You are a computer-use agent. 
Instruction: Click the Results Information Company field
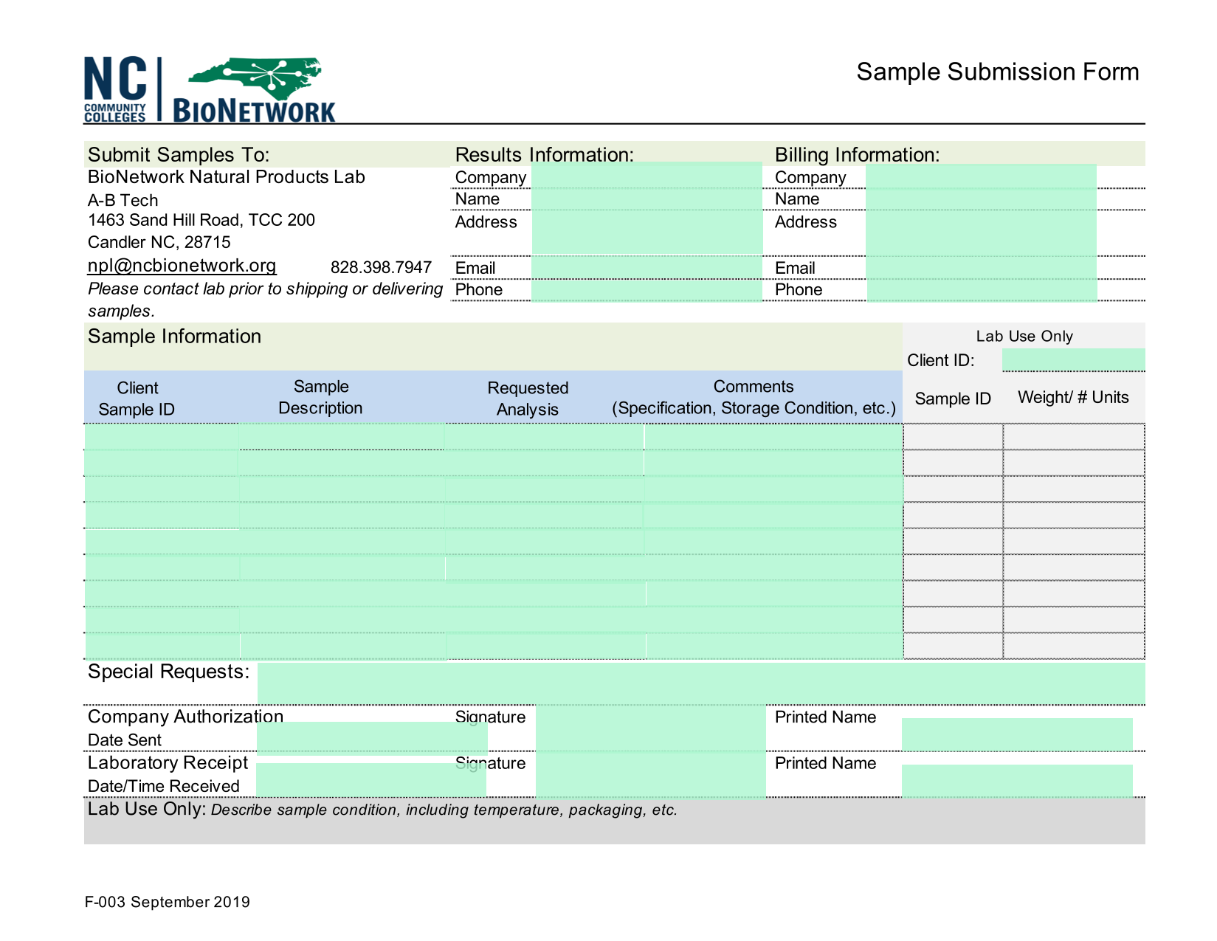(x=647, y=176)
